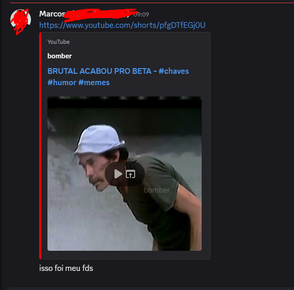Click the red scribble covering the username
Screen dimensions: 294x290
100,14
